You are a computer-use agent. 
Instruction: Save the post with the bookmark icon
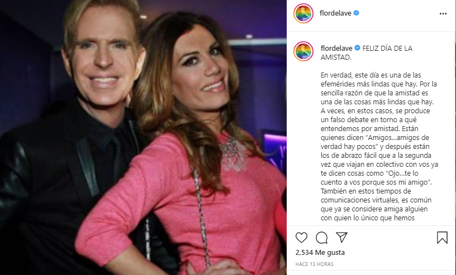pyautogui.click(x=442, y=238)
